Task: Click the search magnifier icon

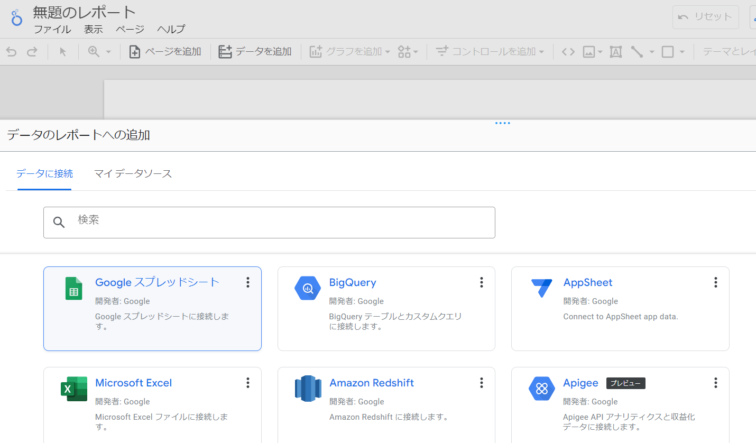Action: (59, 222)
